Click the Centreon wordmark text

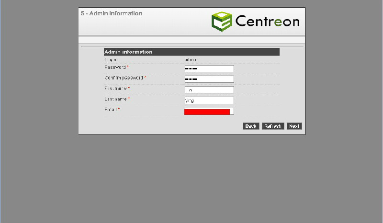[x=267, y=22]
